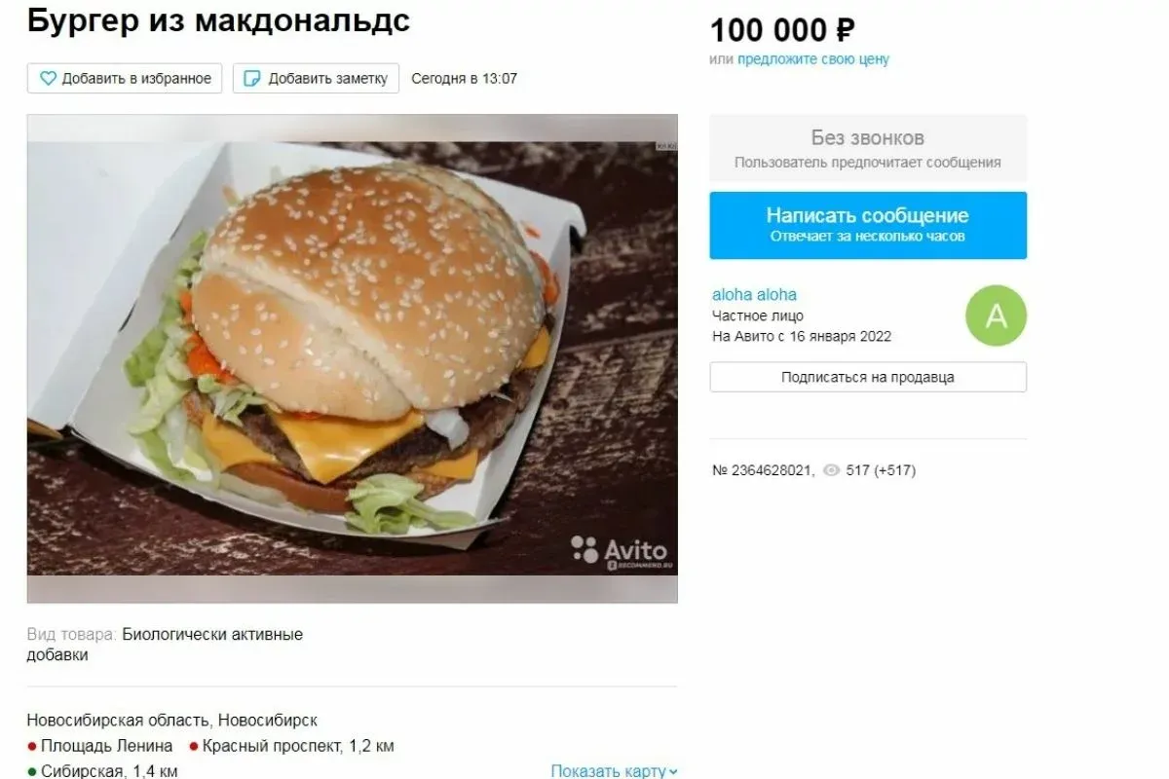
Task: Click the heart icon for favorites
Action: coord(47,79)
